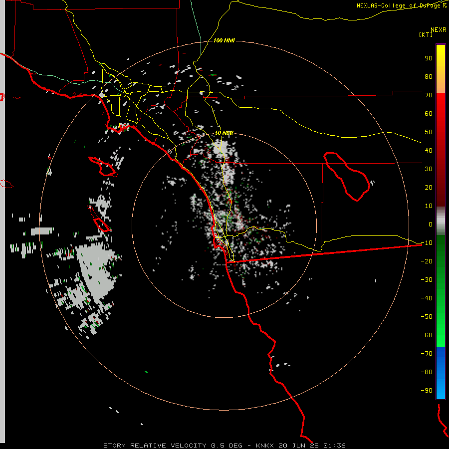Click the STORM RELATIVE VELOCITY caption text
Image resolution: width=449 pixels, height=449 pixels.
[x=155, y=446]
